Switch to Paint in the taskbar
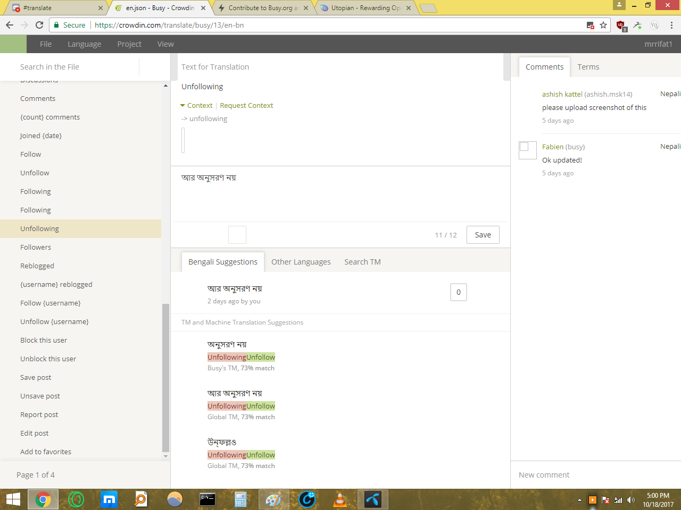Screen dimensions: 681x510 tap(273, 499)
